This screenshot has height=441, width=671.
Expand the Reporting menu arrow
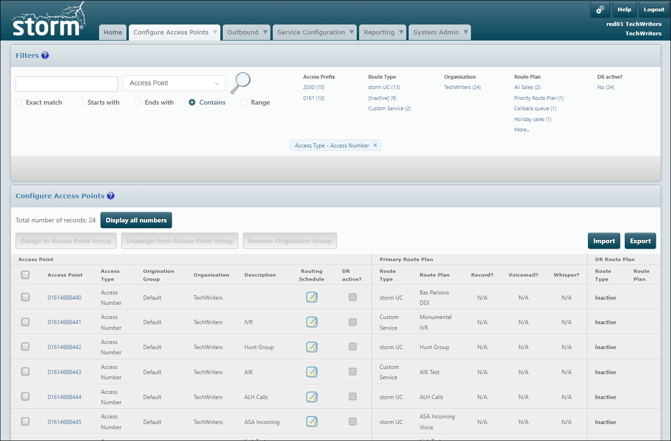click(x=401, y=32)
